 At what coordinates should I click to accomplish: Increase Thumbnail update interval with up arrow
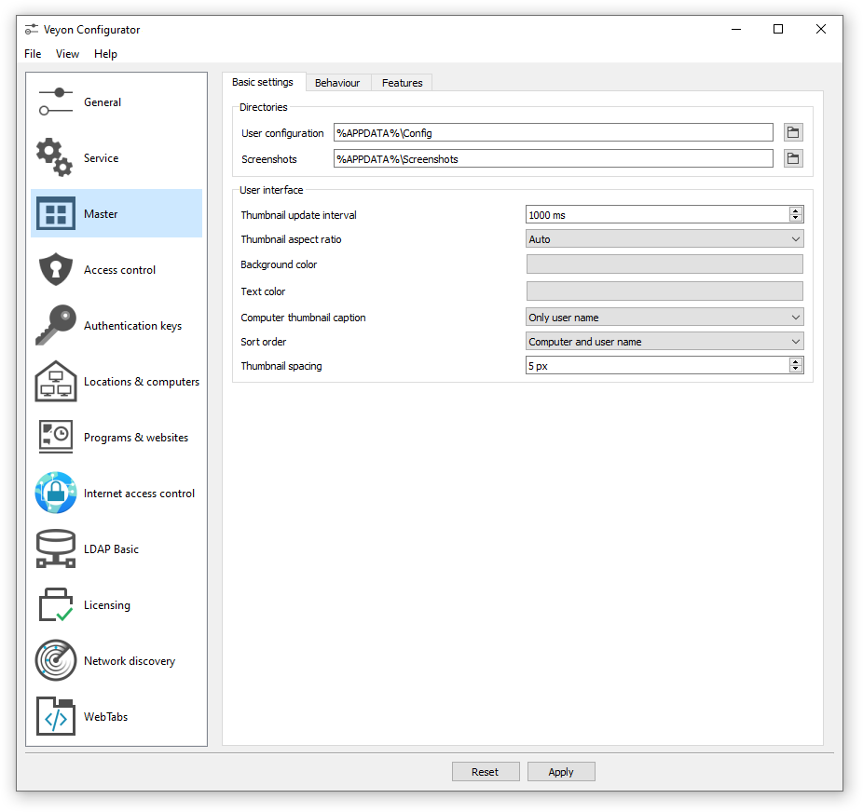(795, 211)
